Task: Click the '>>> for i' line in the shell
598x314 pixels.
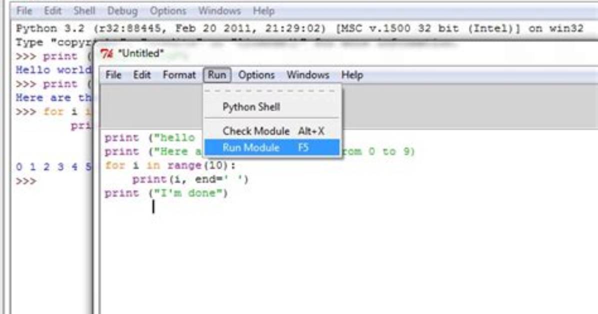Action: [x=53, y=112]
